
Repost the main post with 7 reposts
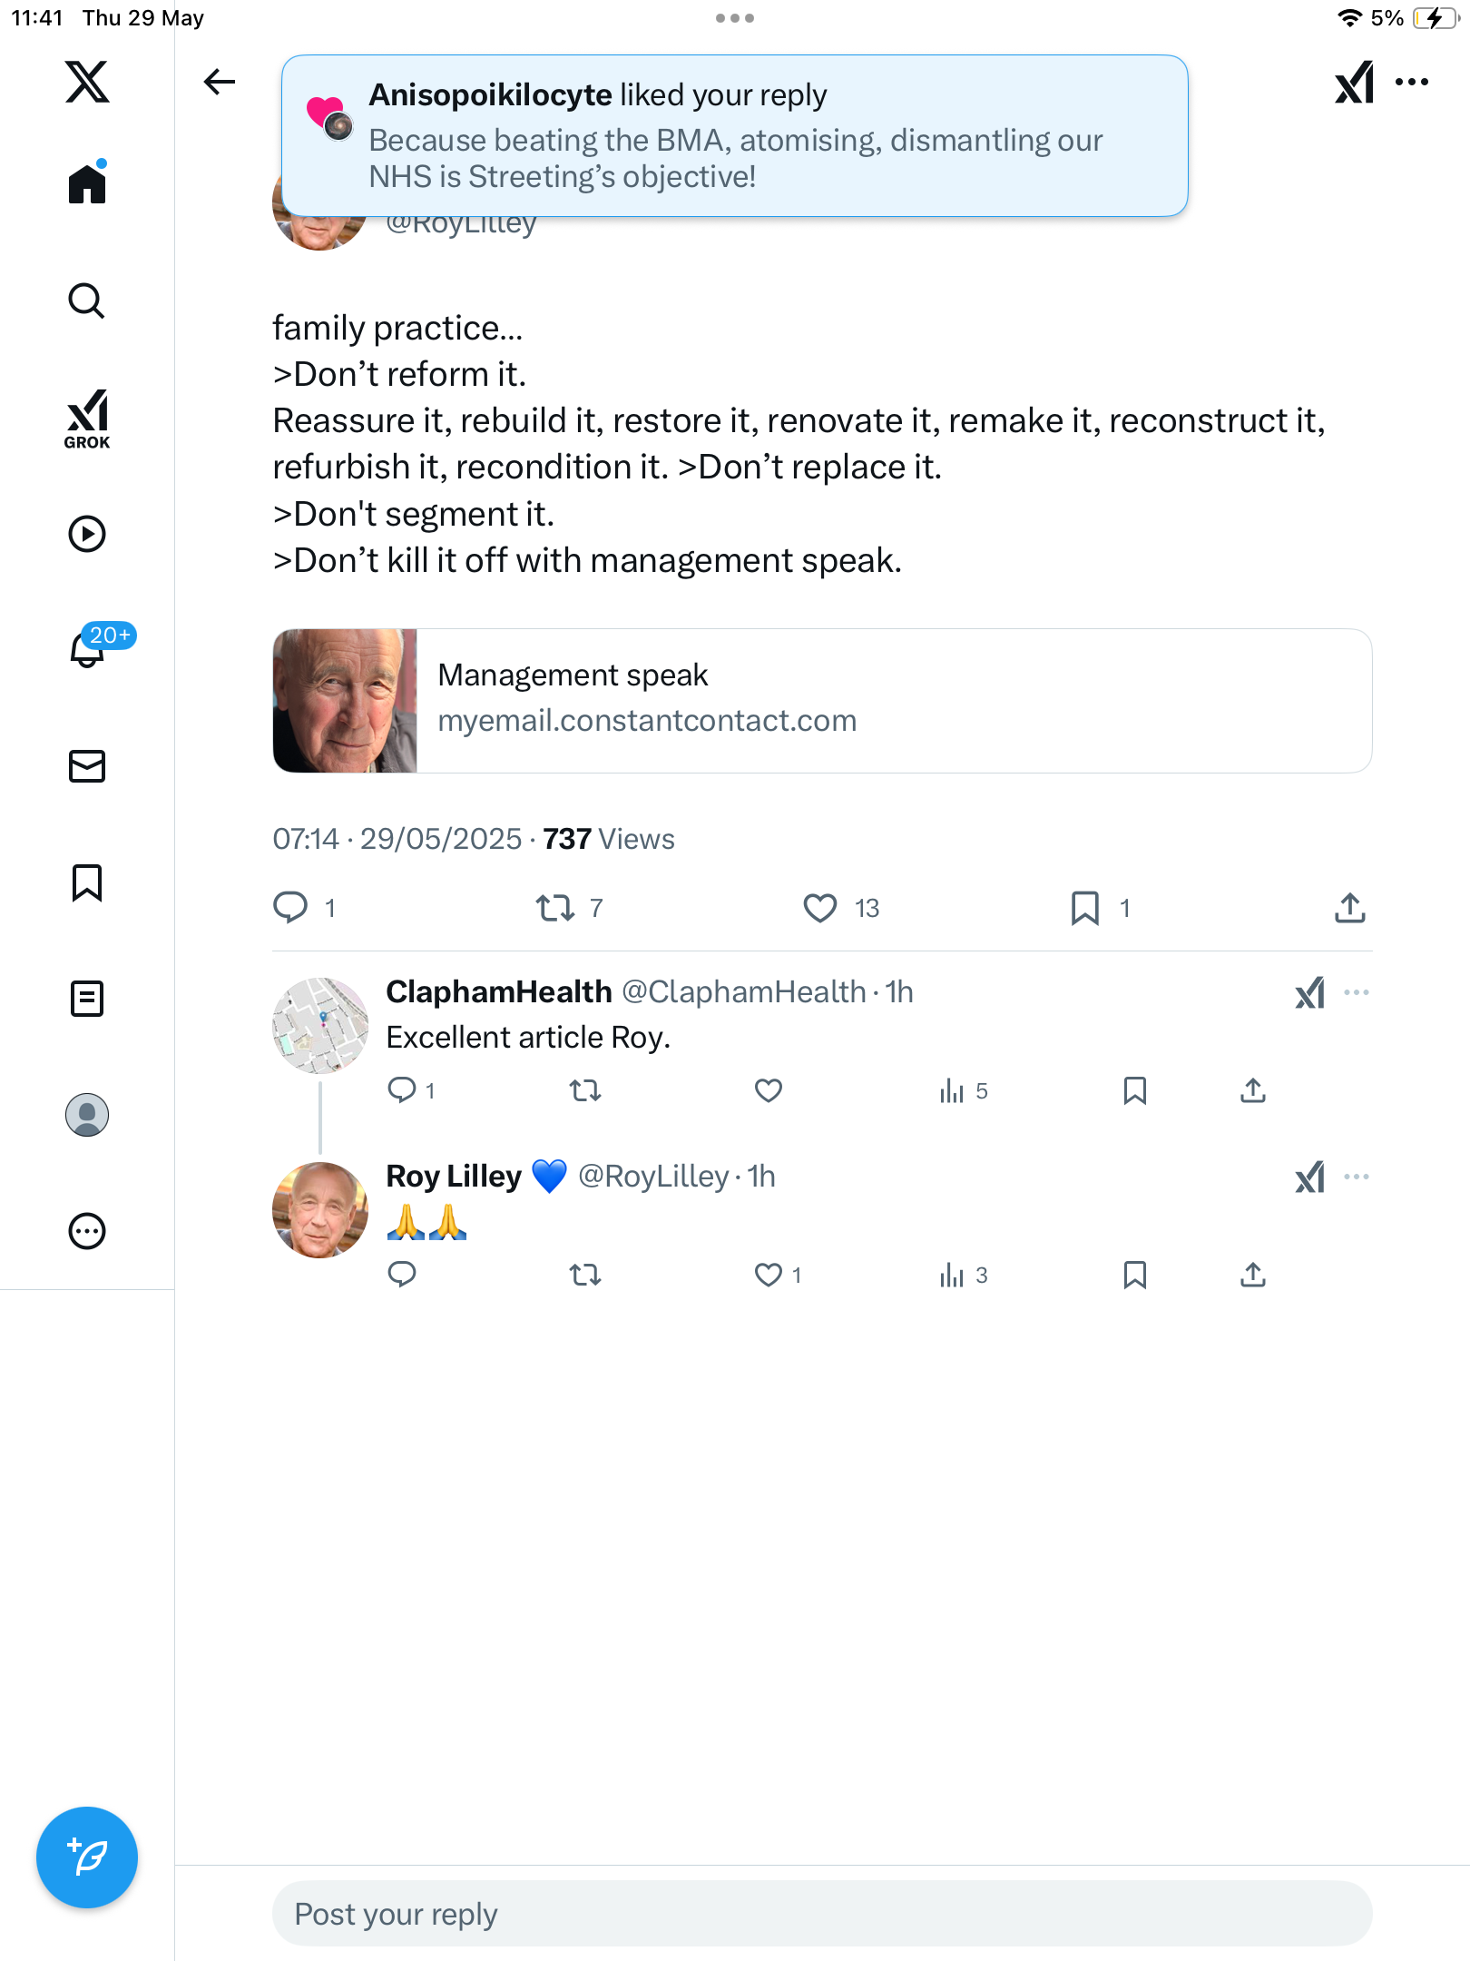[x=555, y=908]
